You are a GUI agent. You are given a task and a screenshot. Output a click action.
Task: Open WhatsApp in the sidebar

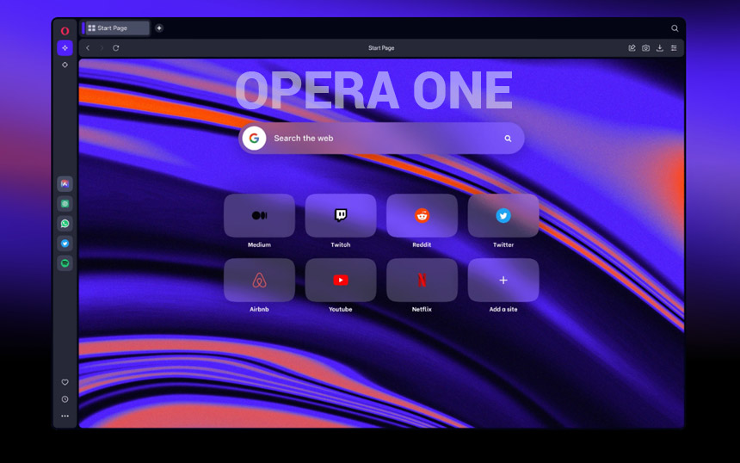tap(65, 224)
